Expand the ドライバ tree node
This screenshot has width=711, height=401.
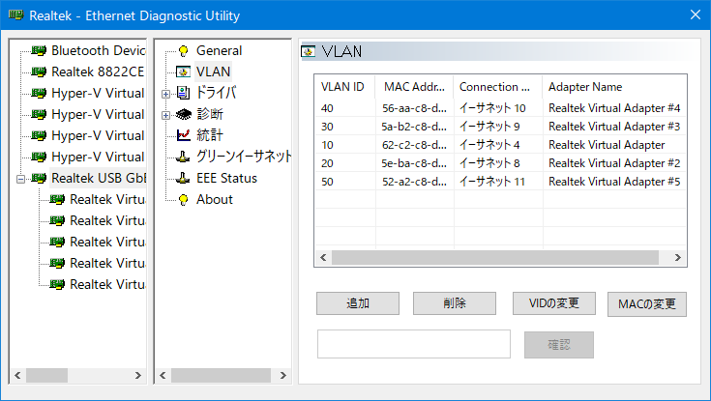(165, 95)
